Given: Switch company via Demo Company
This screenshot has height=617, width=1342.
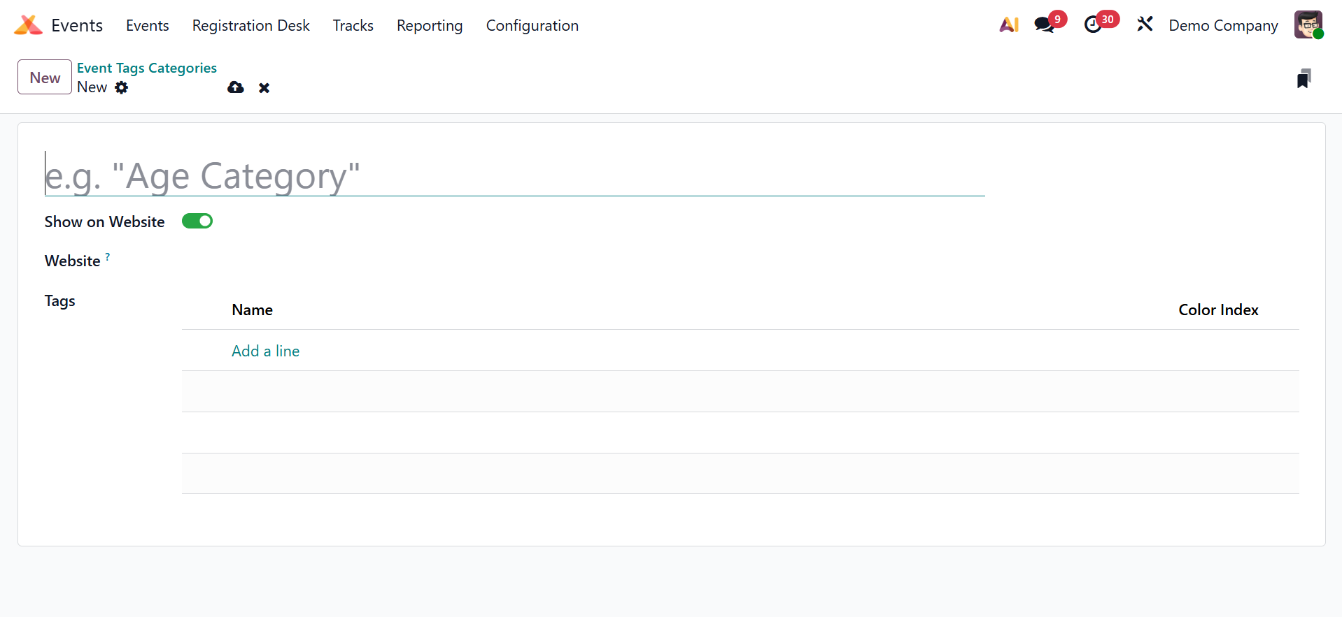Looking at the screenshot, I should pos(1223,25).
